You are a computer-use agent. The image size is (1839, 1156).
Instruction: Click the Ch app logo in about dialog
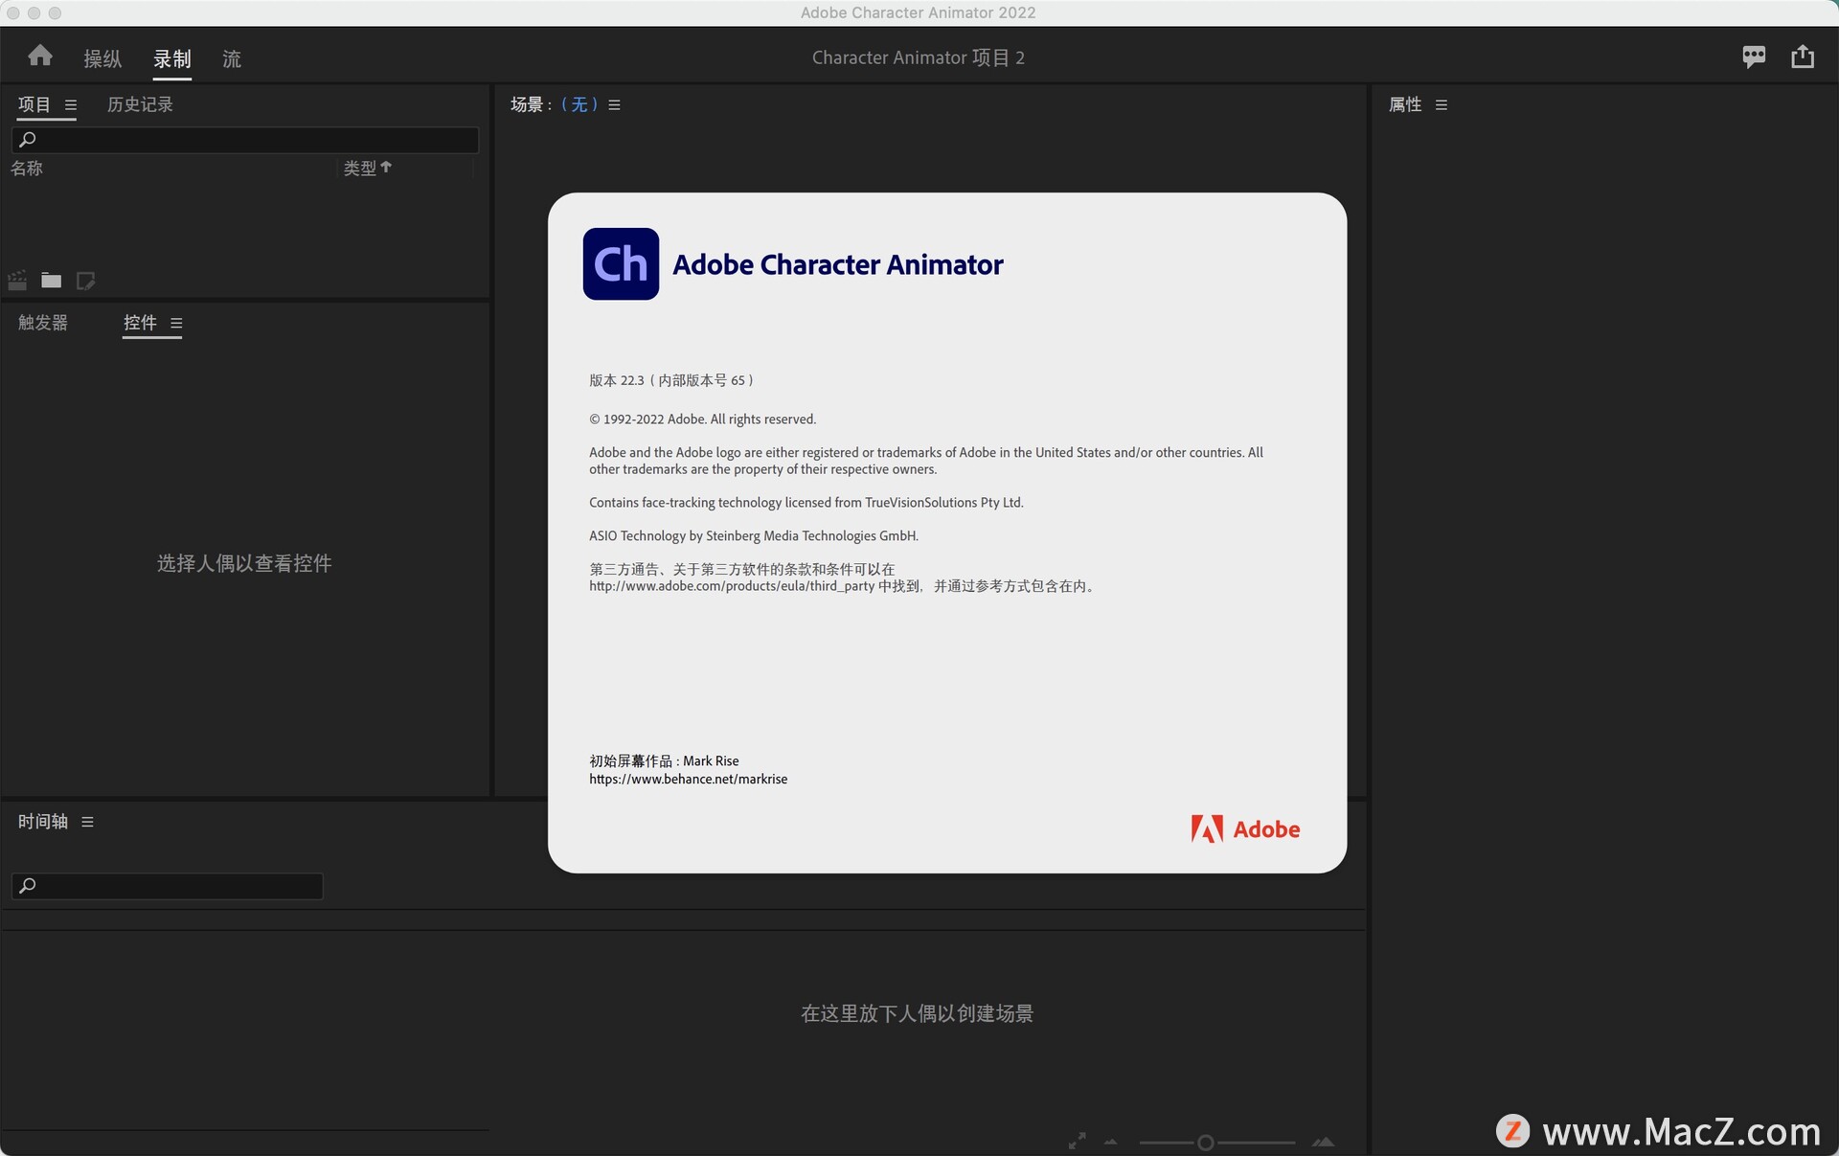tap(621, 263)
